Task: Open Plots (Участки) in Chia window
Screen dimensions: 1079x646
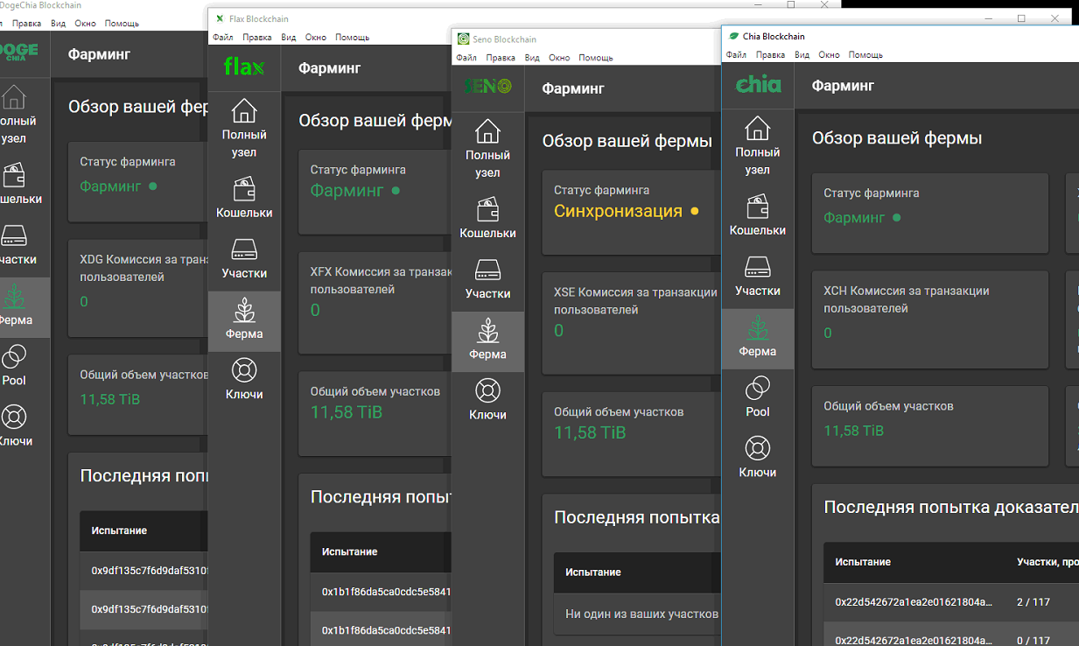Action: coord(757,277)
